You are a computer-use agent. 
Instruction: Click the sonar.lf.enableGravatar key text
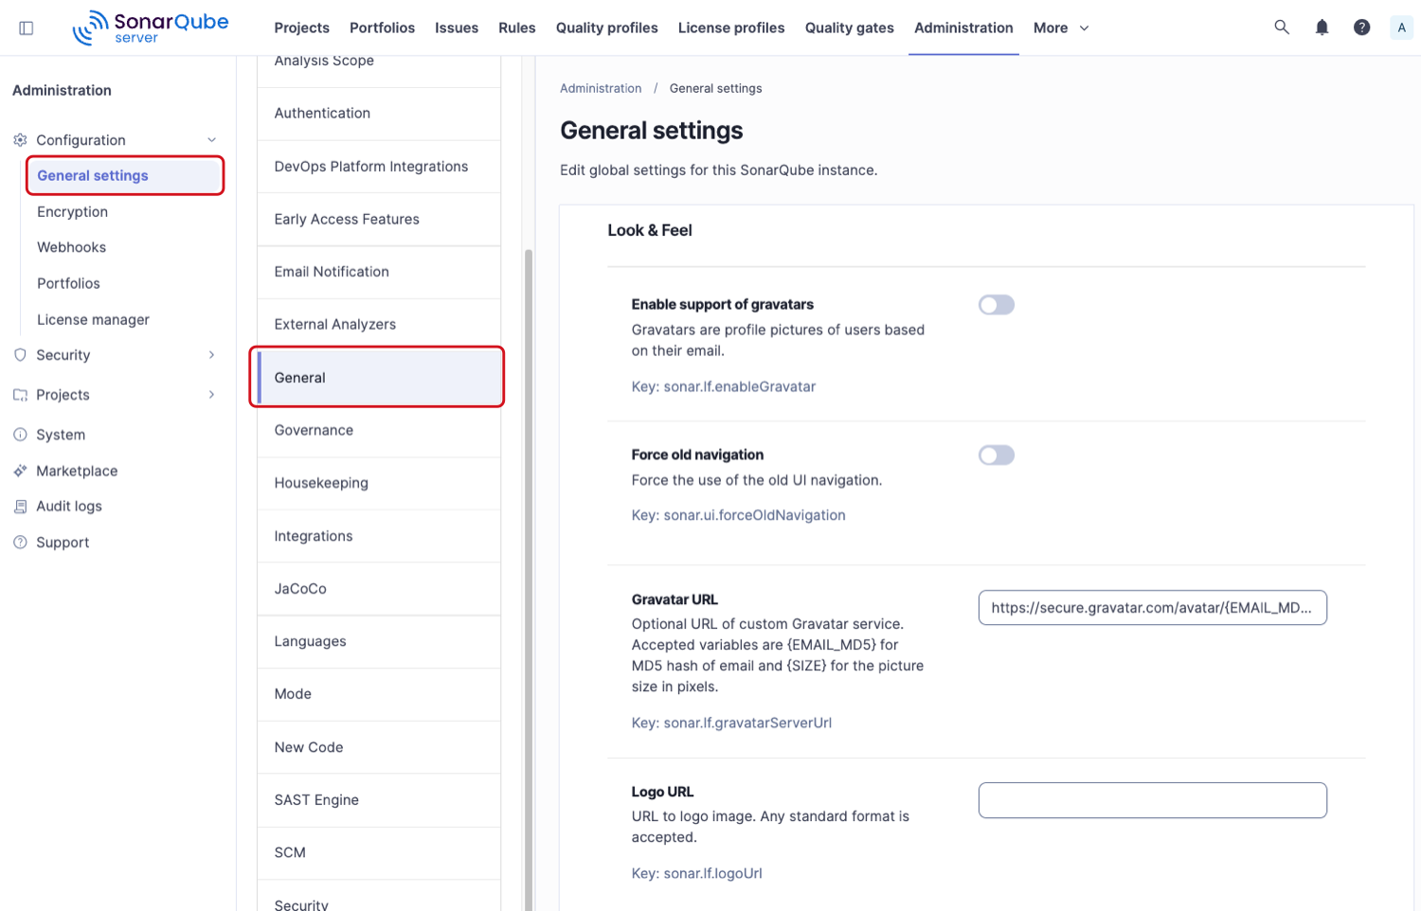pyautogui.click(x=724, y=386)
